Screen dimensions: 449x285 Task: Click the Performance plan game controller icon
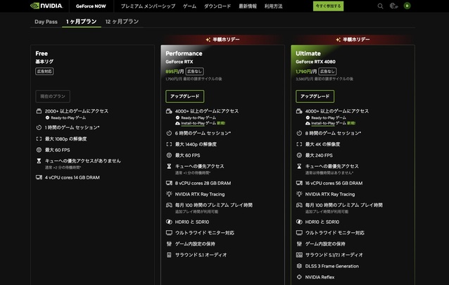coord(169,204)
